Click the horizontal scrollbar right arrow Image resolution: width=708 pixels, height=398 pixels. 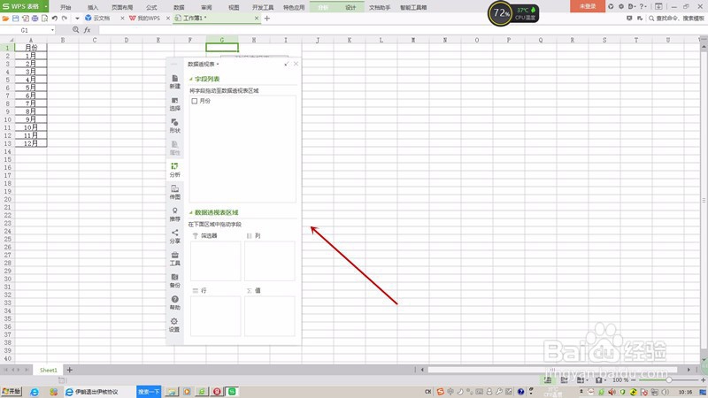pyautogui.click(x=689, y=370)
